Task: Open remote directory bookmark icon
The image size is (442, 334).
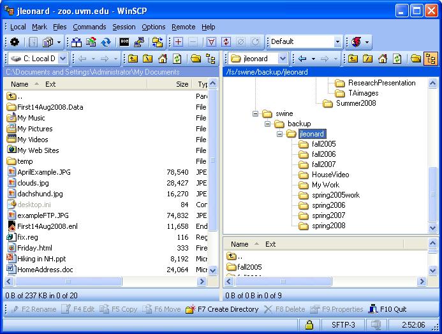Action: [x=415, y=59]
